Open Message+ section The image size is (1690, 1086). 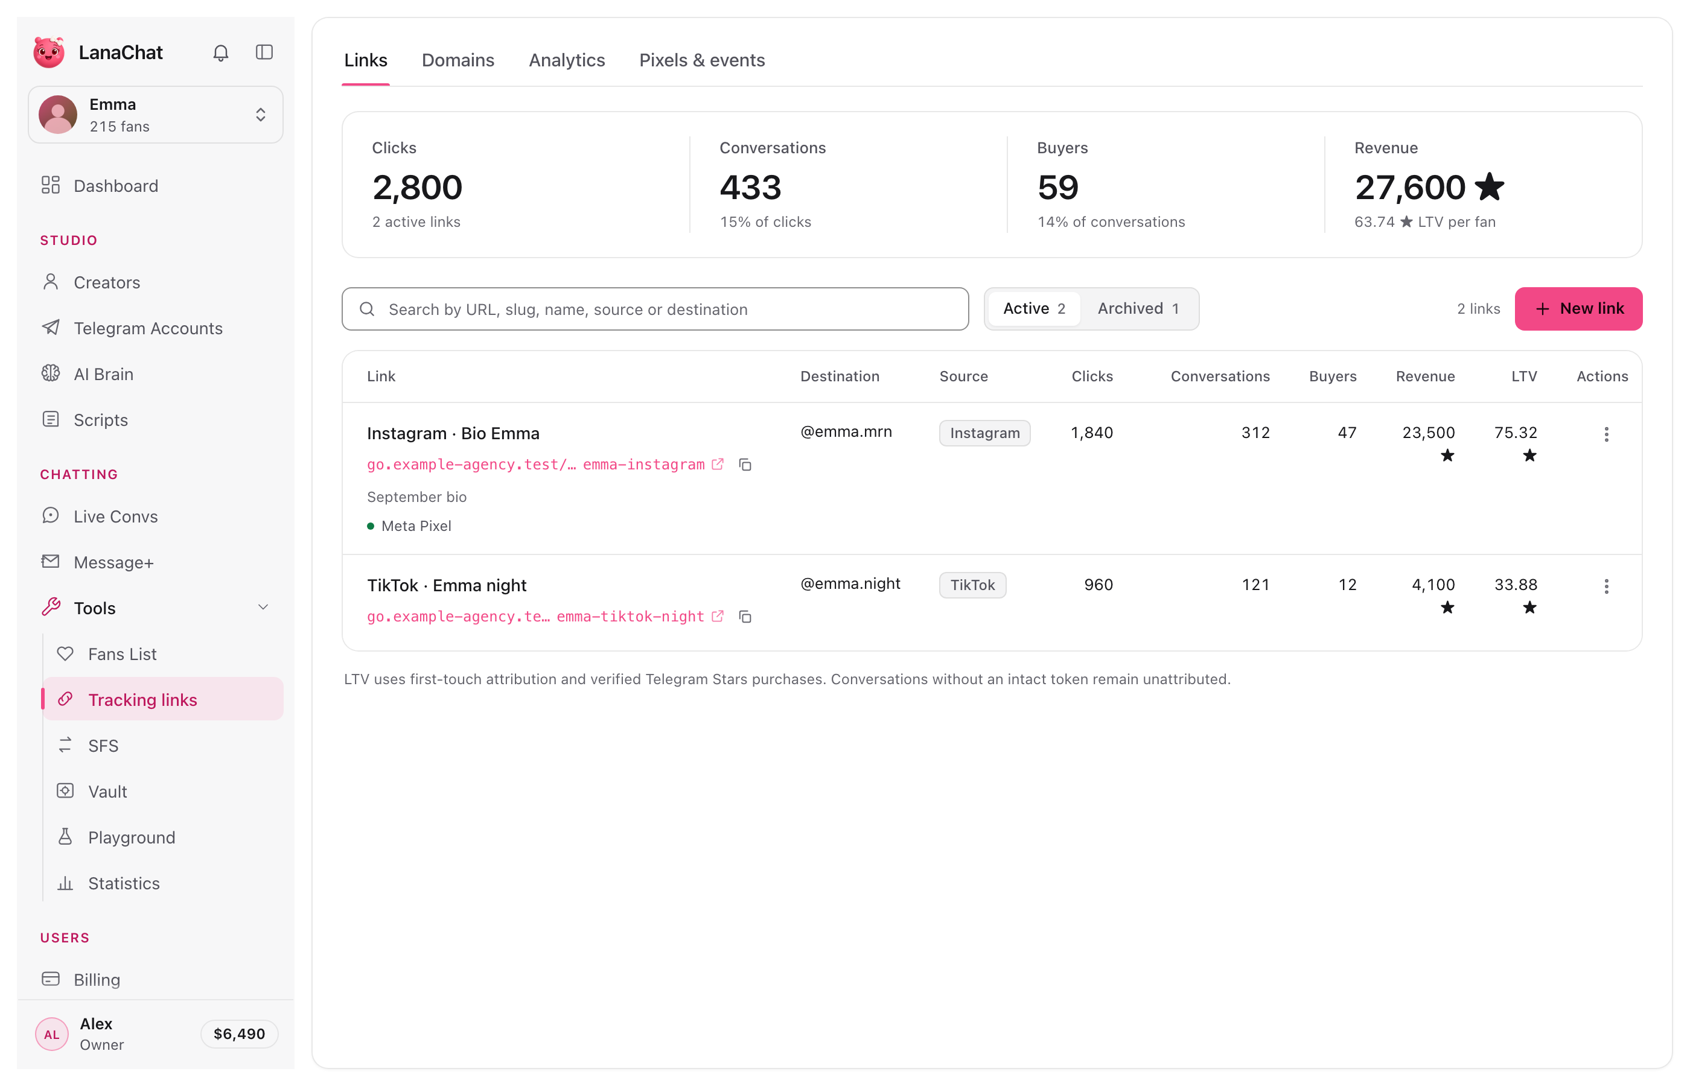coord(155,562)
